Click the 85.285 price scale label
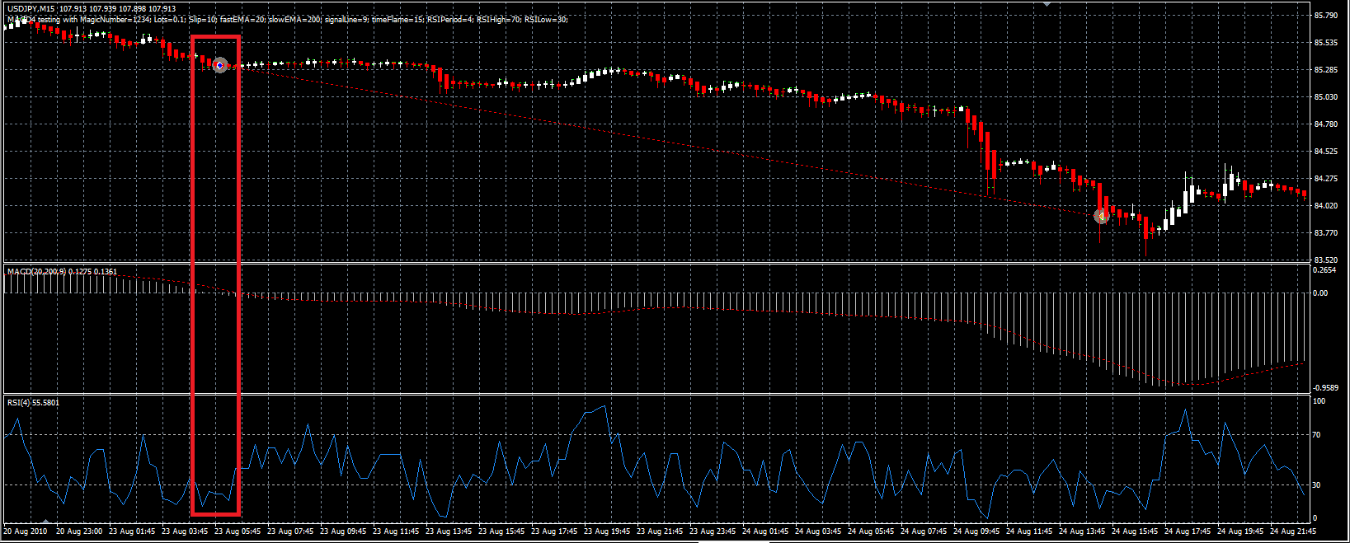1350x543 pixels. (1326, 69)
